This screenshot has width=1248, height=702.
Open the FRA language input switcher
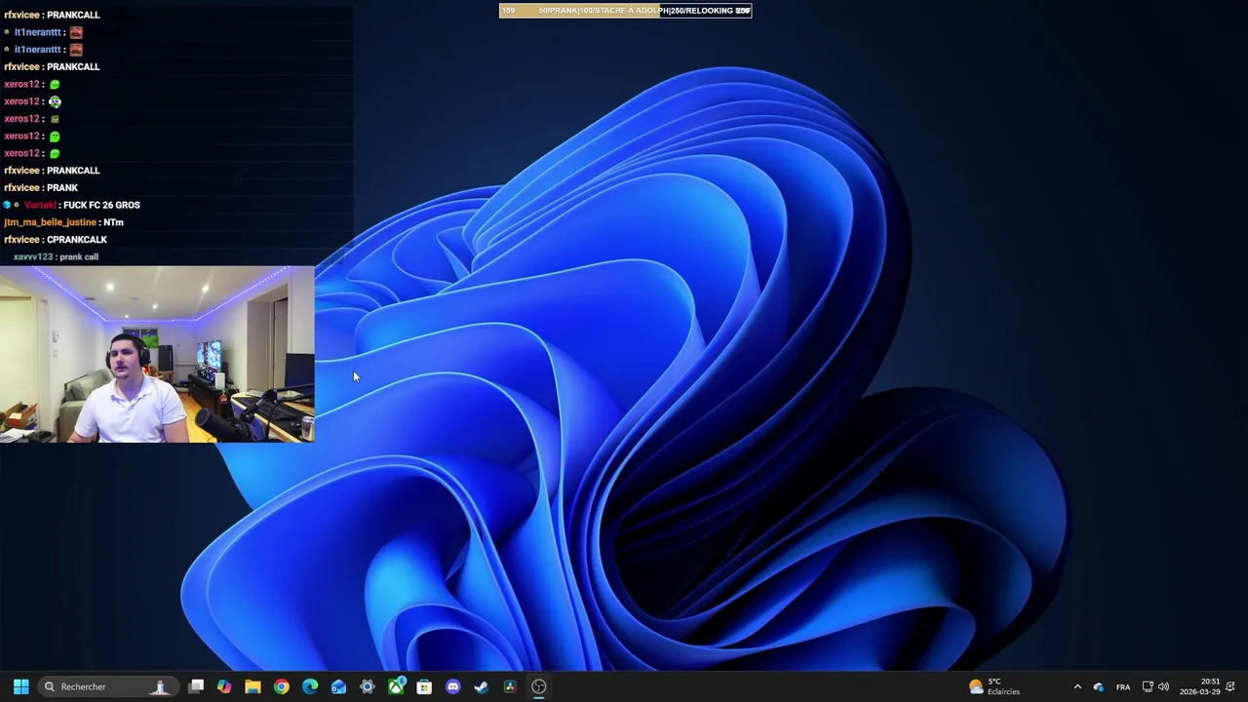(1123, 686)
